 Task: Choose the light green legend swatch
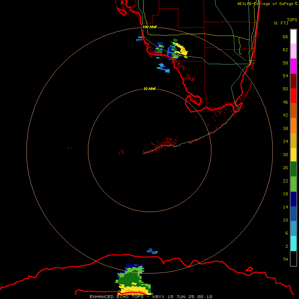pyautogui.click(x=293, y=184)
